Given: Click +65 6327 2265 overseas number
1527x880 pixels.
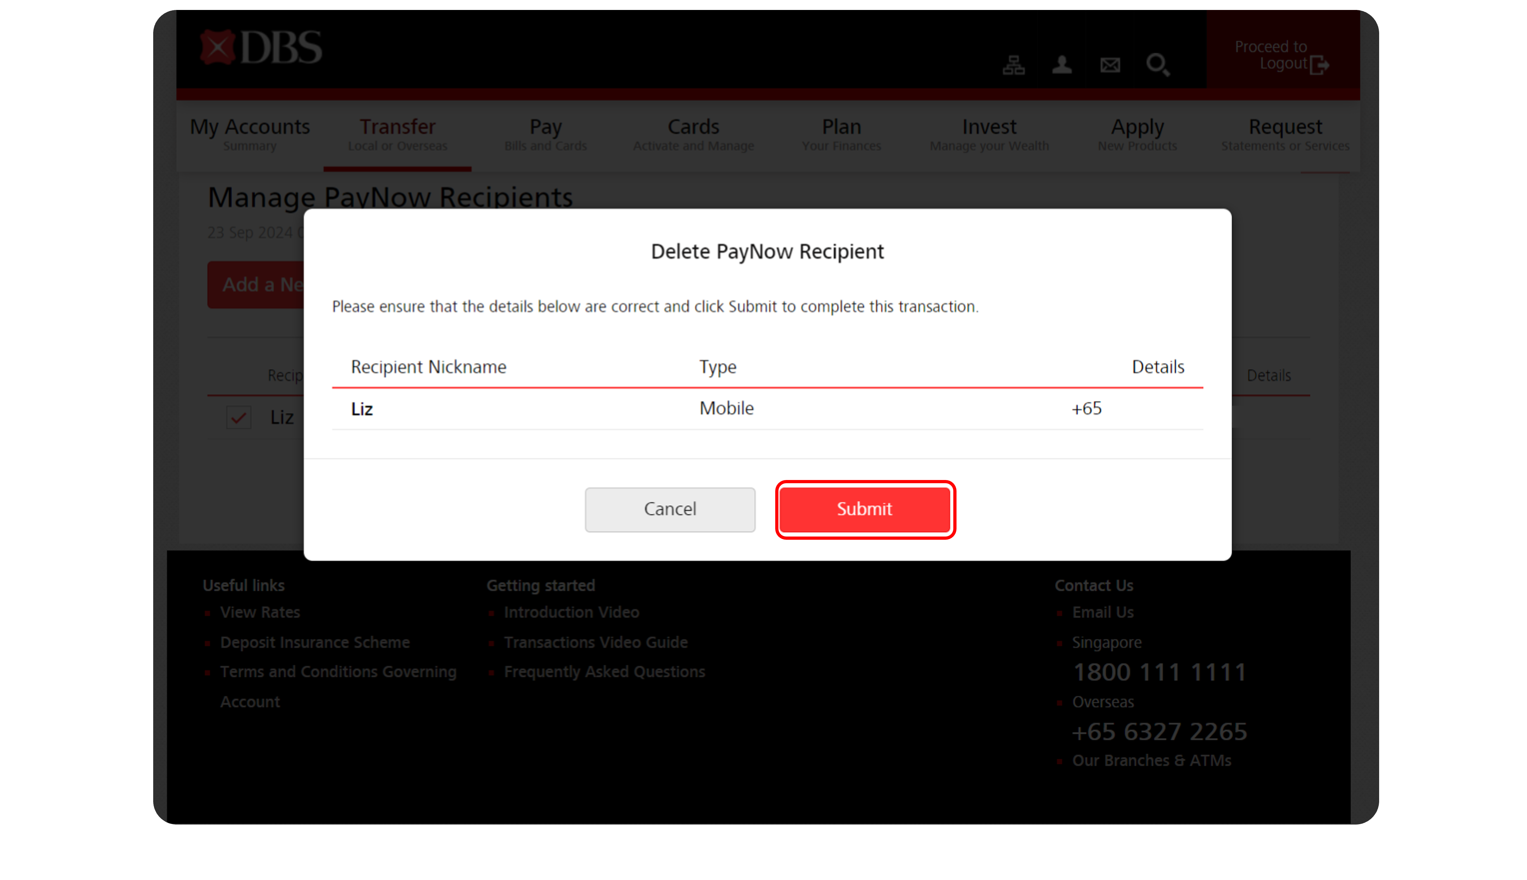Looking at the screenshot, I should pyautogui.click(x=1158, y=731).
